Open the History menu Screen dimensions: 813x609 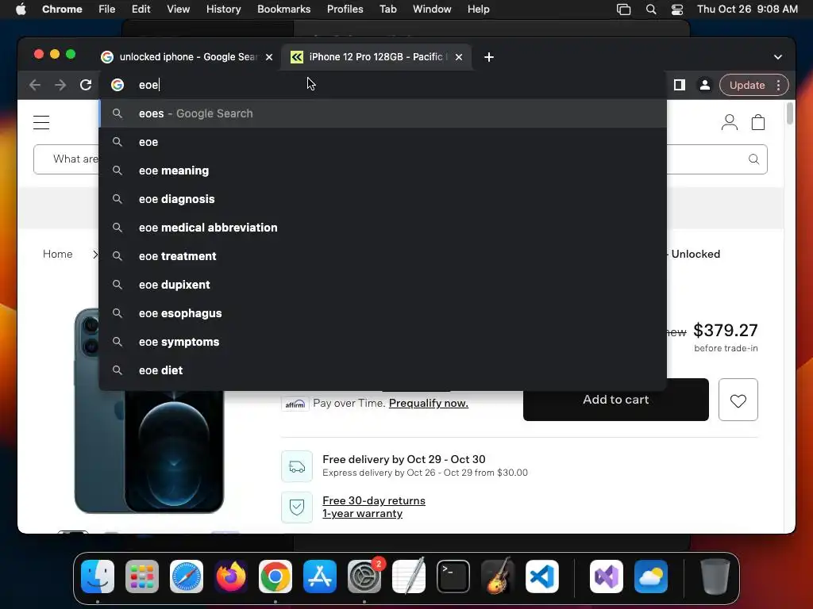(x=223, y=10)
